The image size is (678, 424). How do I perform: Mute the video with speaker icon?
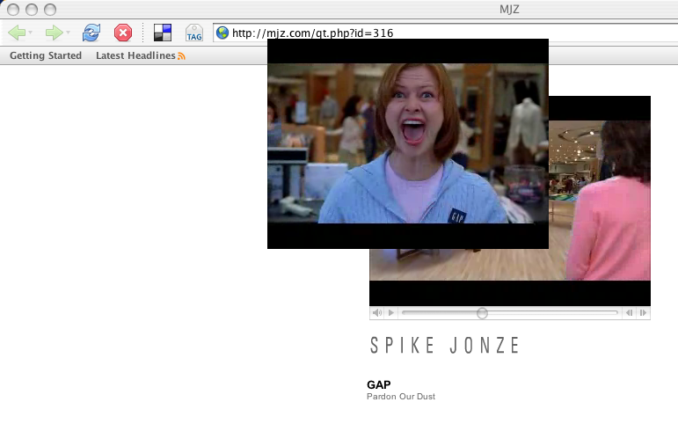[x=377, y=312]
